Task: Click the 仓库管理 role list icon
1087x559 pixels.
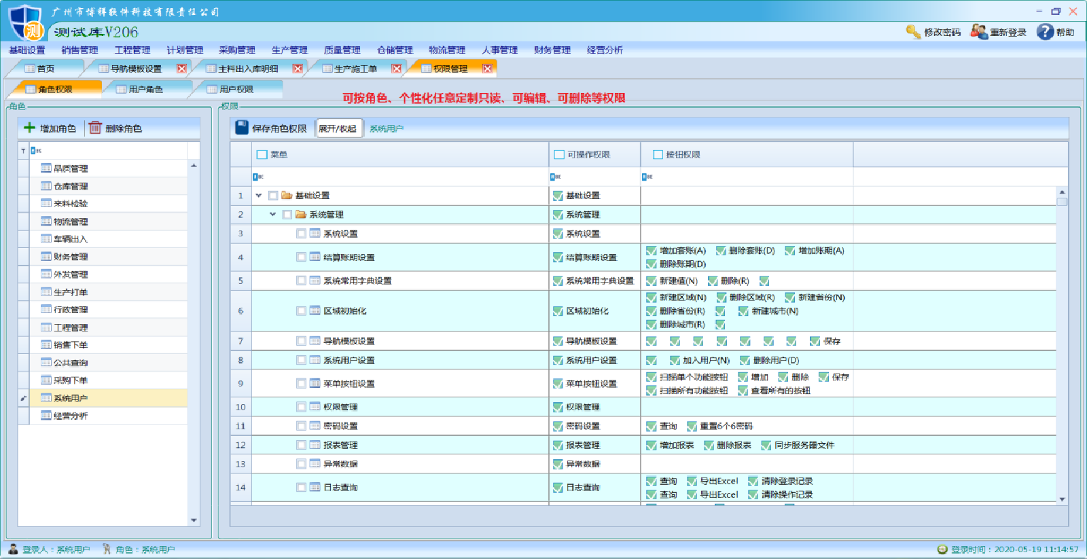Action: click(x=46, y=185)
